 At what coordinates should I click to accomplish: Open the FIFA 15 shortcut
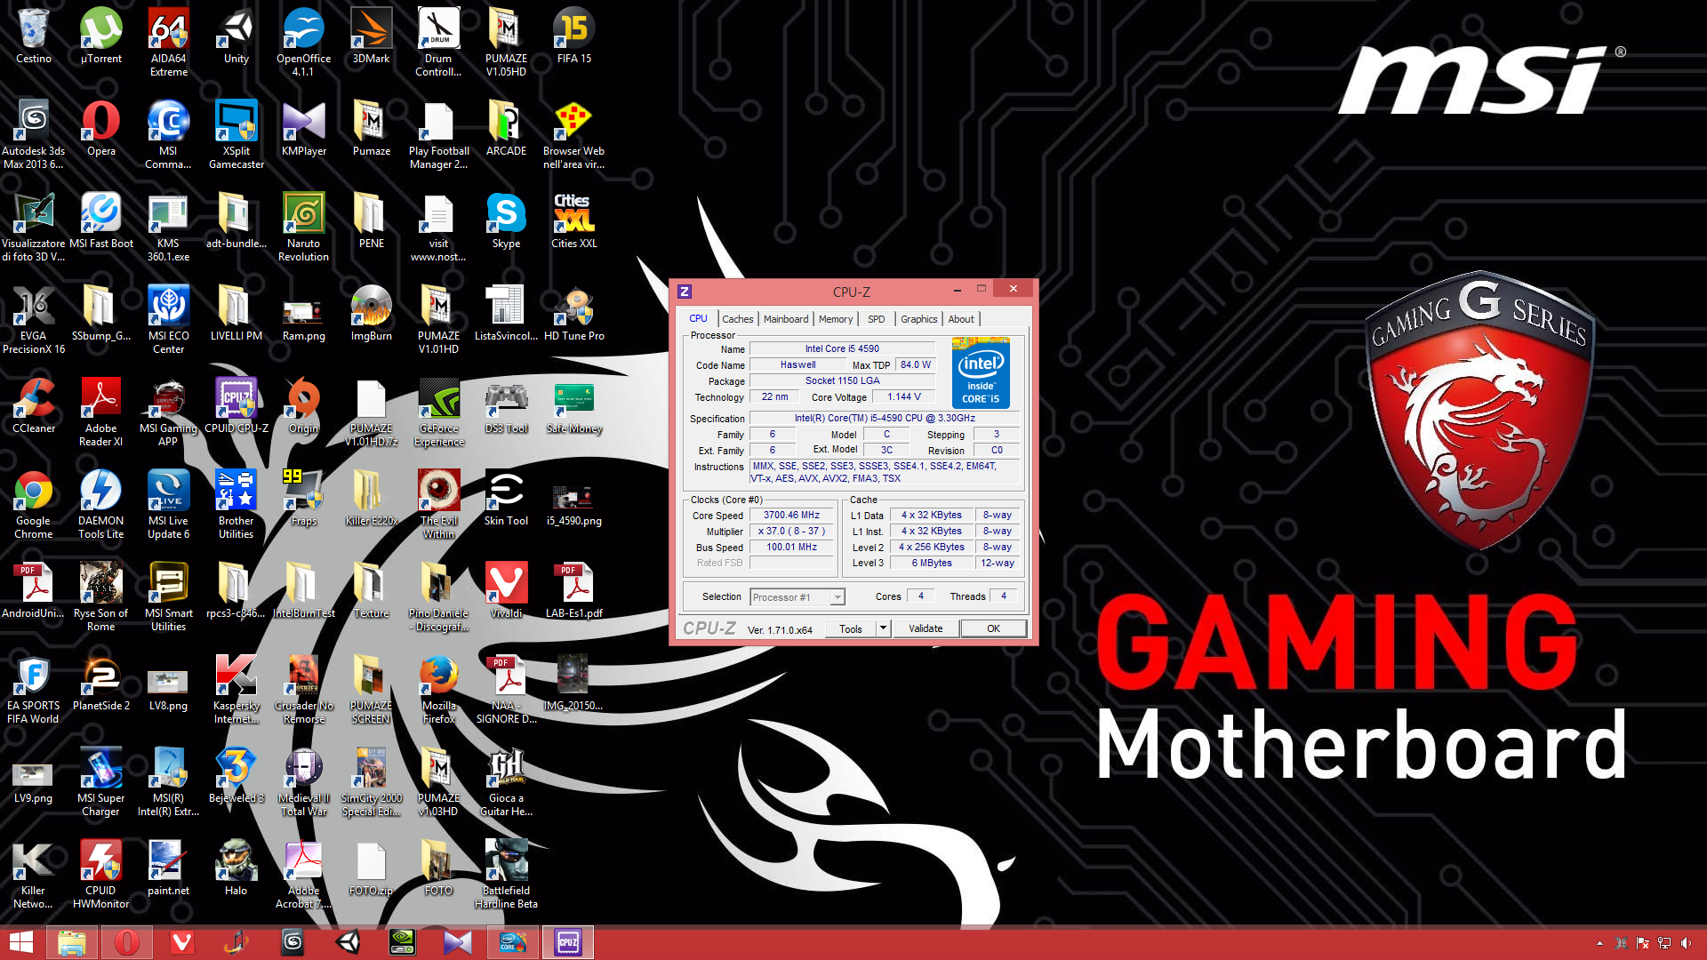click(573, 36)
